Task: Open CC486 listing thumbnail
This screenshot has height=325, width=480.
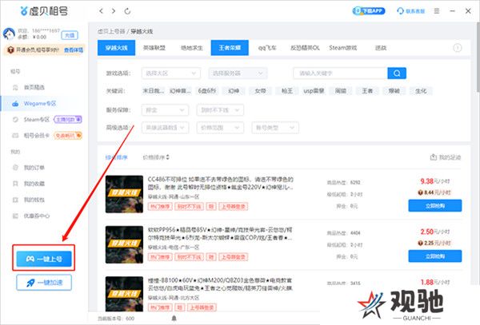Action: click(x=124, y=194)
